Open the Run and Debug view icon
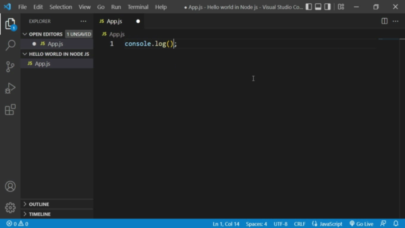 point(10,88)
